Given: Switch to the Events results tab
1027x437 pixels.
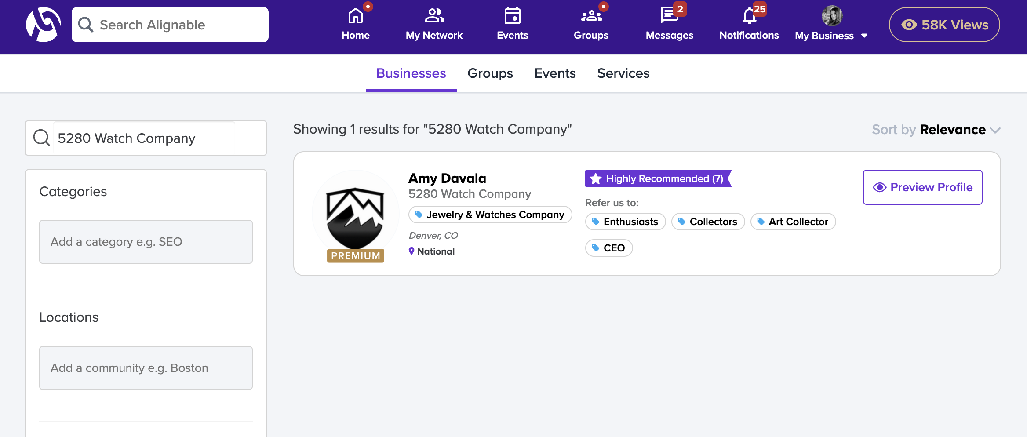Looking at the screenshot, I should pos(555,73).
